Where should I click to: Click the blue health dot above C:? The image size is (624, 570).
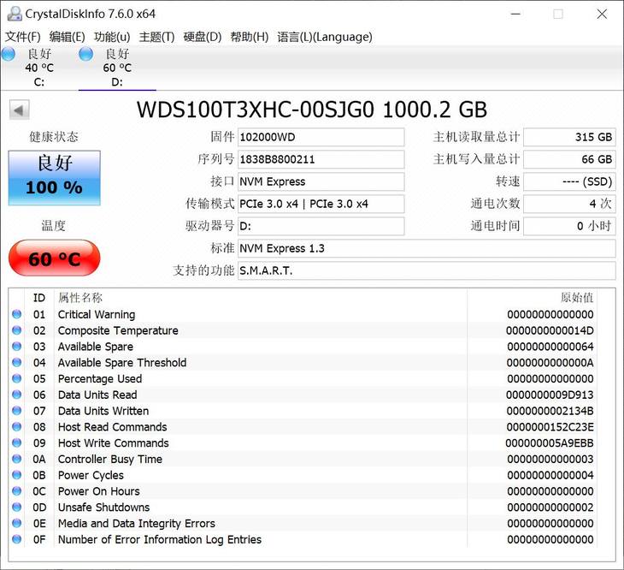click(x=9, y=54)
